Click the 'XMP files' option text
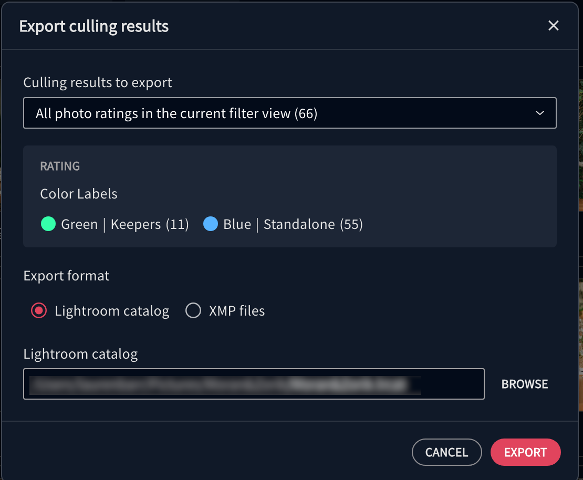The image size is (583, 480). (237, 311)
